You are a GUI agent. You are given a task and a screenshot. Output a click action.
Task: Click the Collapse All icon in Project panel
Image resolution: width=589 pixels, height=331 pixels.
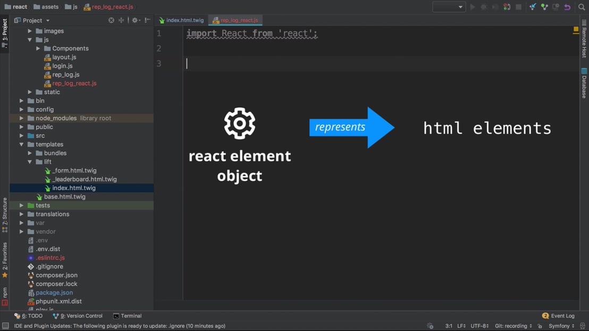coord(121,20)
